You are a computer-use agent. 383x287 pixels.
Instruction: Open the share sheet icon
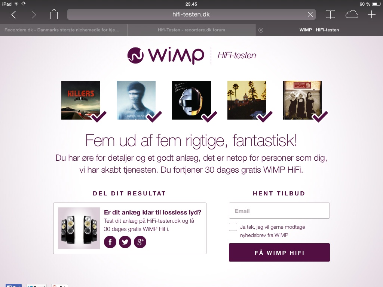(54, 14)
